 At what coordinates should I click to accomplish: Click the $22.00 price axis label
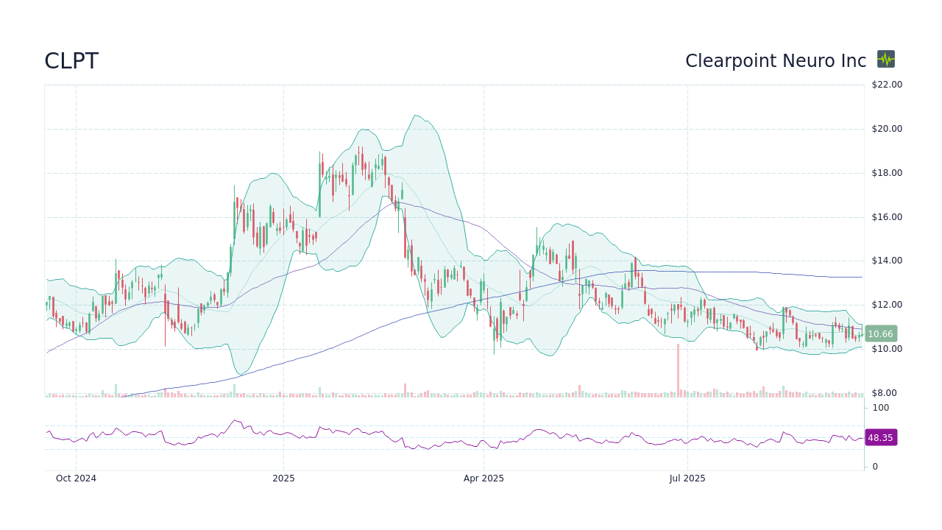887,85
